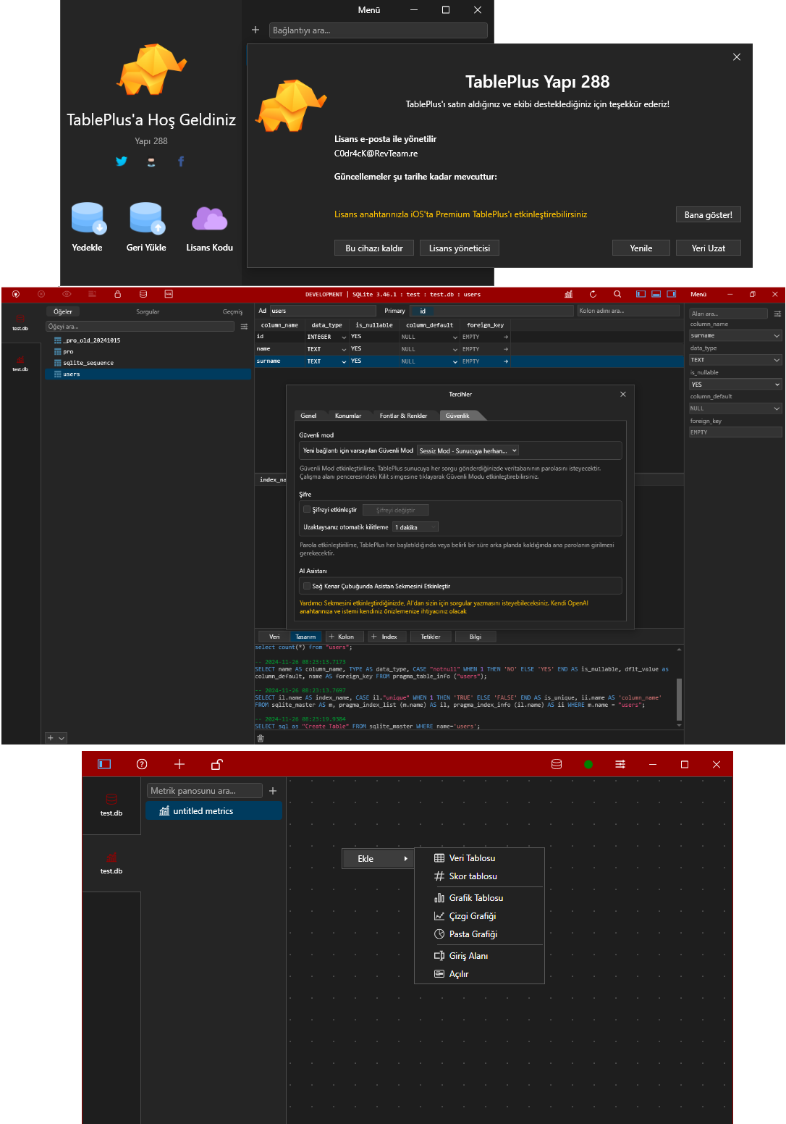
Task: Select the users table in the items list
Action: (x=148, y=374)
